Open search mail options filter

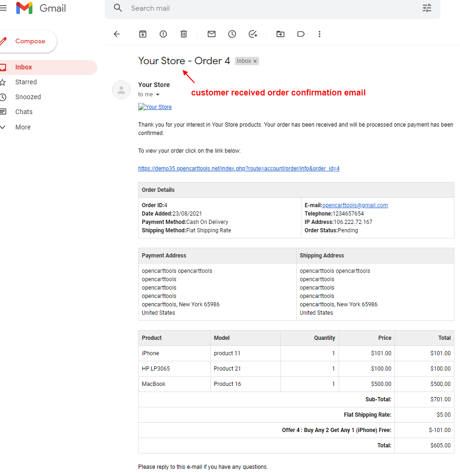pos(427,8)
